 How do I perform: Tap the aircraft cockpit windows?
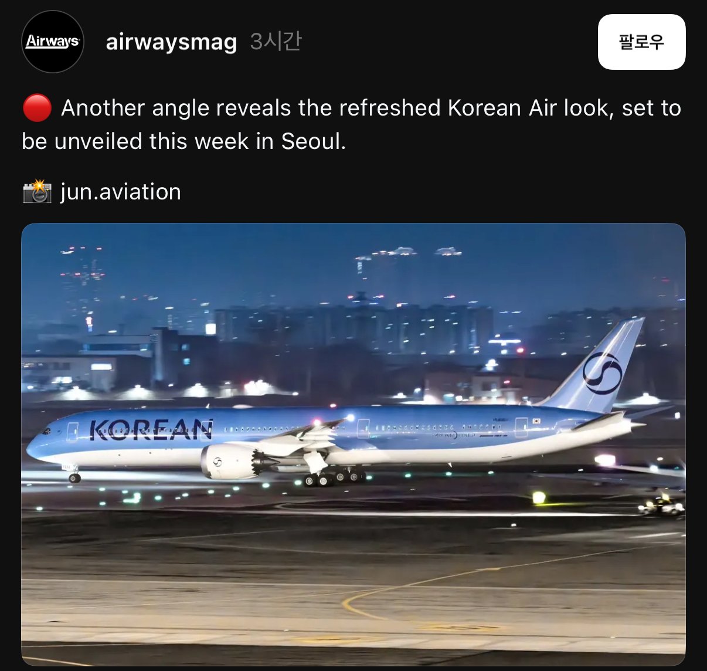(46, 430)
